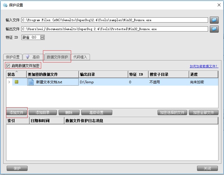Click the 保护 button at bottom left

(x=17, y=168)
